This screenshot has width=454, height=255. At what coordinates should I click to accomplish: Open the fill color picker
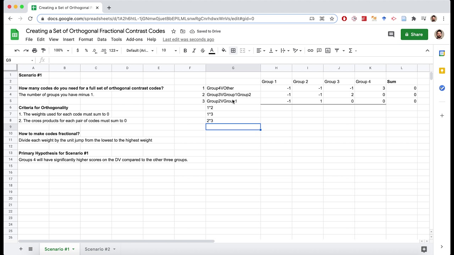pos(224,51)
